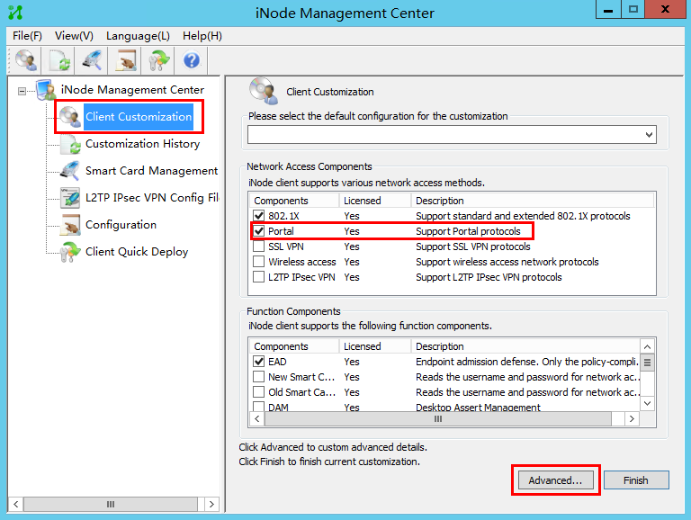
Task: Click Function Components vertical scrollbar thumb
Action: point(647,363)
